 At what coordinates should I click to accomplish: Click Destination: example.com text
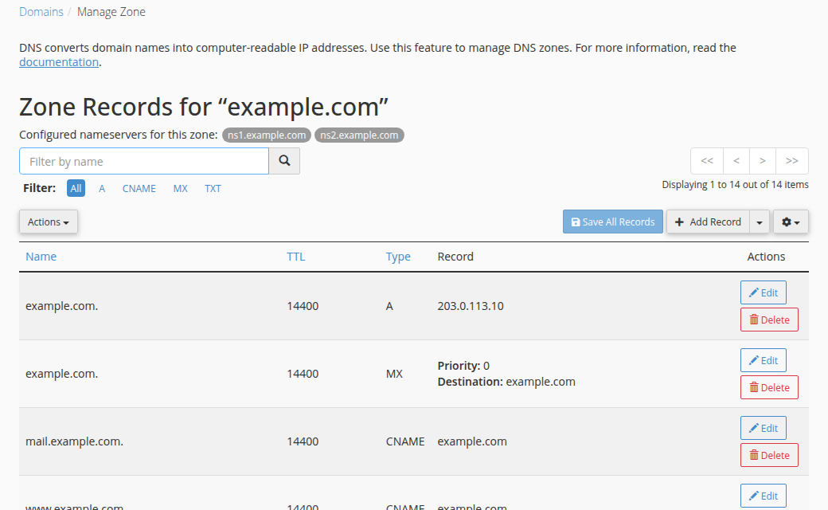[506, 382]
